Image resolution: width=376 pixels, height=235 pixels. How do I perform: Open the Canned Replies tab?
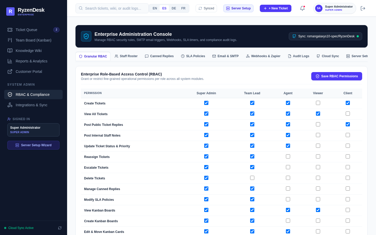tap(159, 56)
